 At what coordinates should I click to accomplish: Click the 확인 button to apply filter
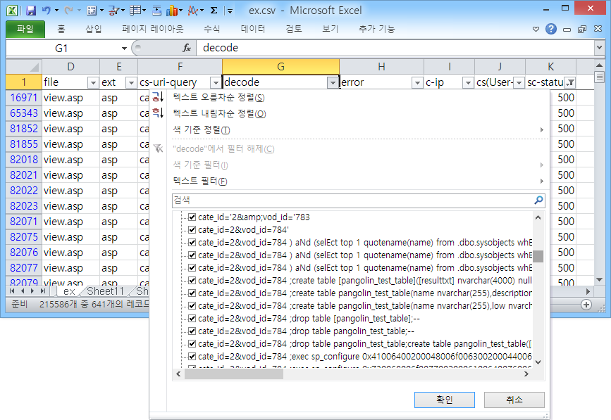click(x=444, y=400)
